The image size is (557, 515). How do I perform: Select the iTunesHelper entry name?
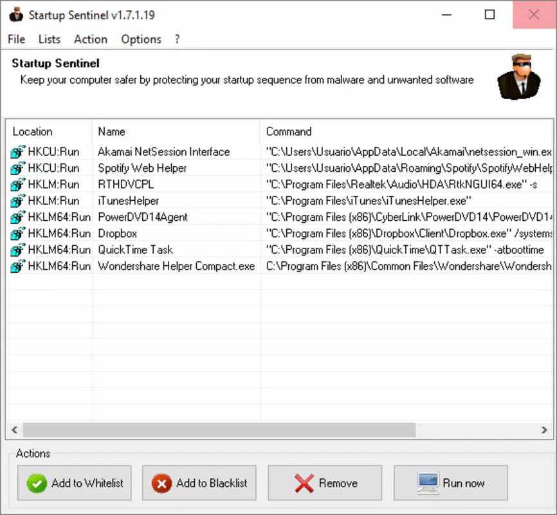[128, 201]
